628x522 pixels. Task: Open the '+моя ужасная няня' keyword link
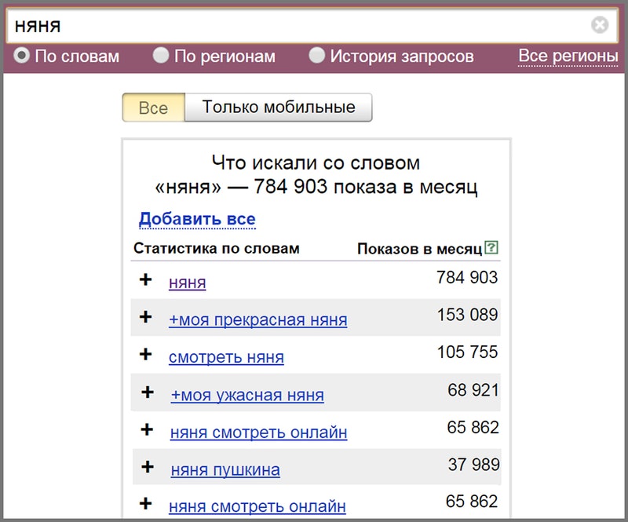coord(246,395)
